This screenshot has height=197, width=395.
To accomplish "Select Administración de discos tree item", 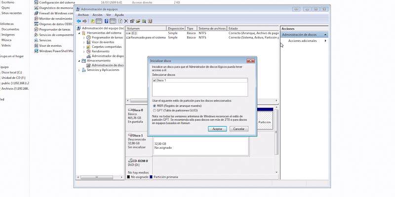I will click(105, 66).
